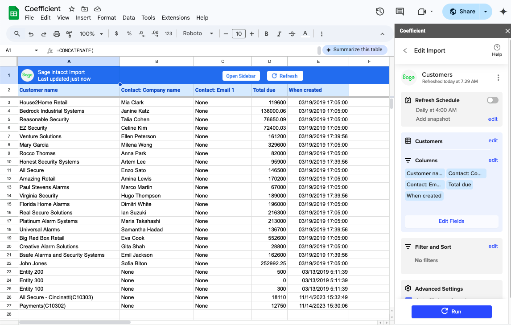
Task: Edit Filter and Sort
Action: click(x=493, y=246)
